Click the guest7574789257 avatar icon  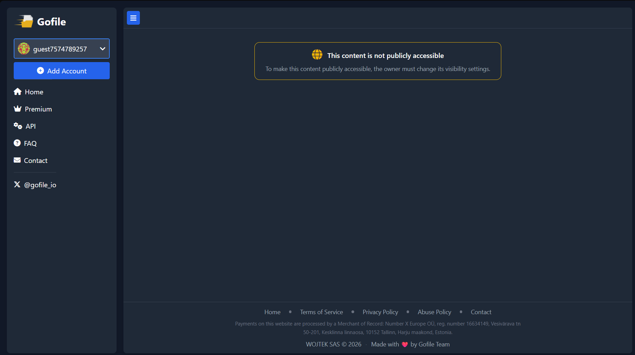click(x=24, y=49)
